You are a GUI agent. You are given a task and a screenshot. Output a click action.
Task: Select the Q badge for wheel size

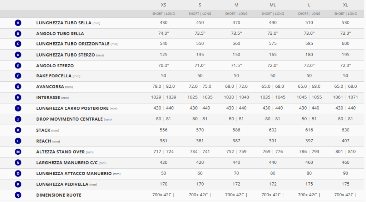coord(18,195)
